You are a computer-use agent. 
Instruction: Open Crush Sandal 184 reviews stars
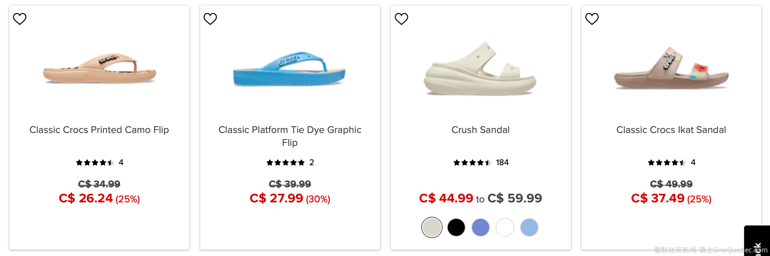coord(472,163)
